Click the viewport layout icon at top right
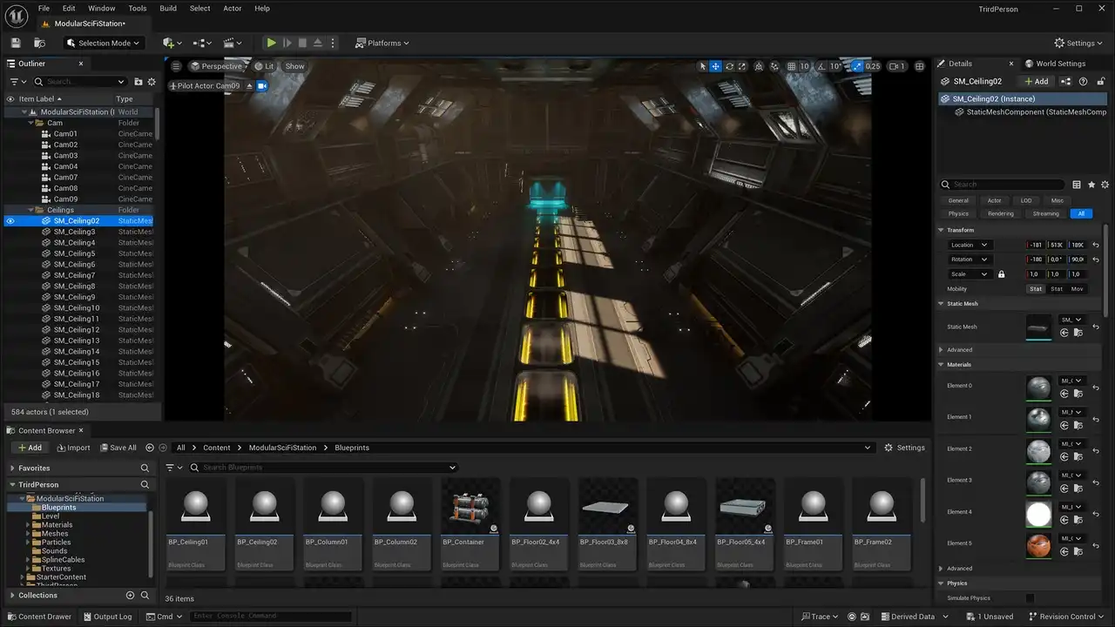 (919, 66)
